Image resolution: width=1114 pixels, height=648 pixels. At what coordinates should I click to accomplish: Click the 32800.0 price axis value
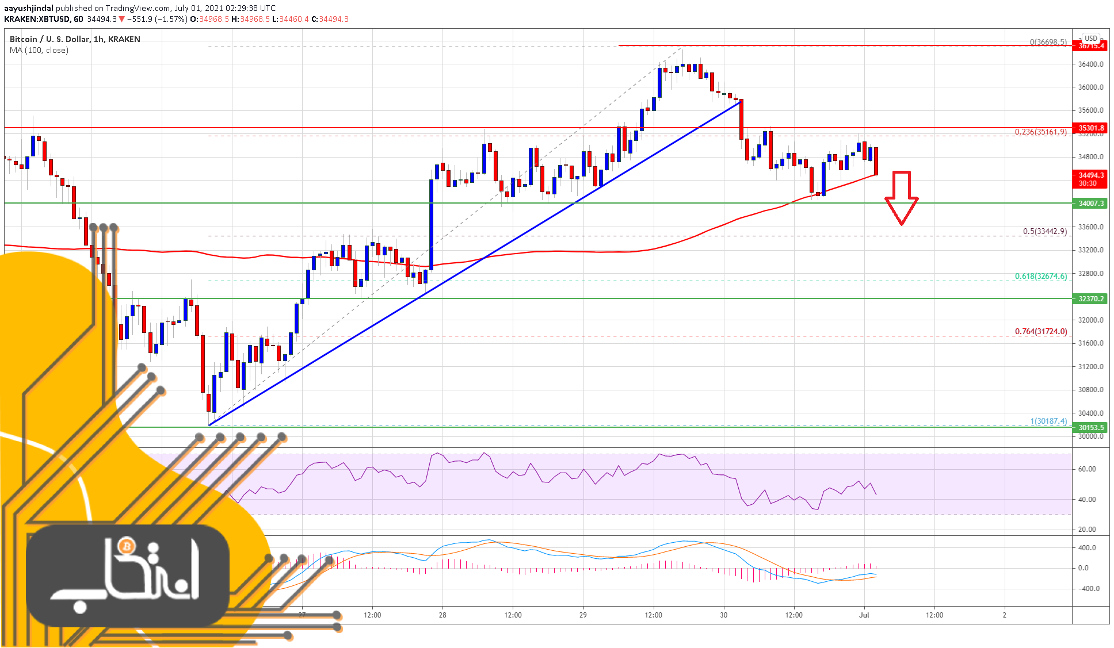1091,274
